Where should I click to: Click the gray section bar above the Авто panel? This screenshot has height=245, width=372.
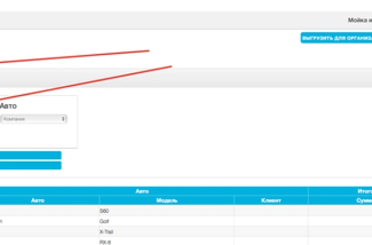point(242,77)
